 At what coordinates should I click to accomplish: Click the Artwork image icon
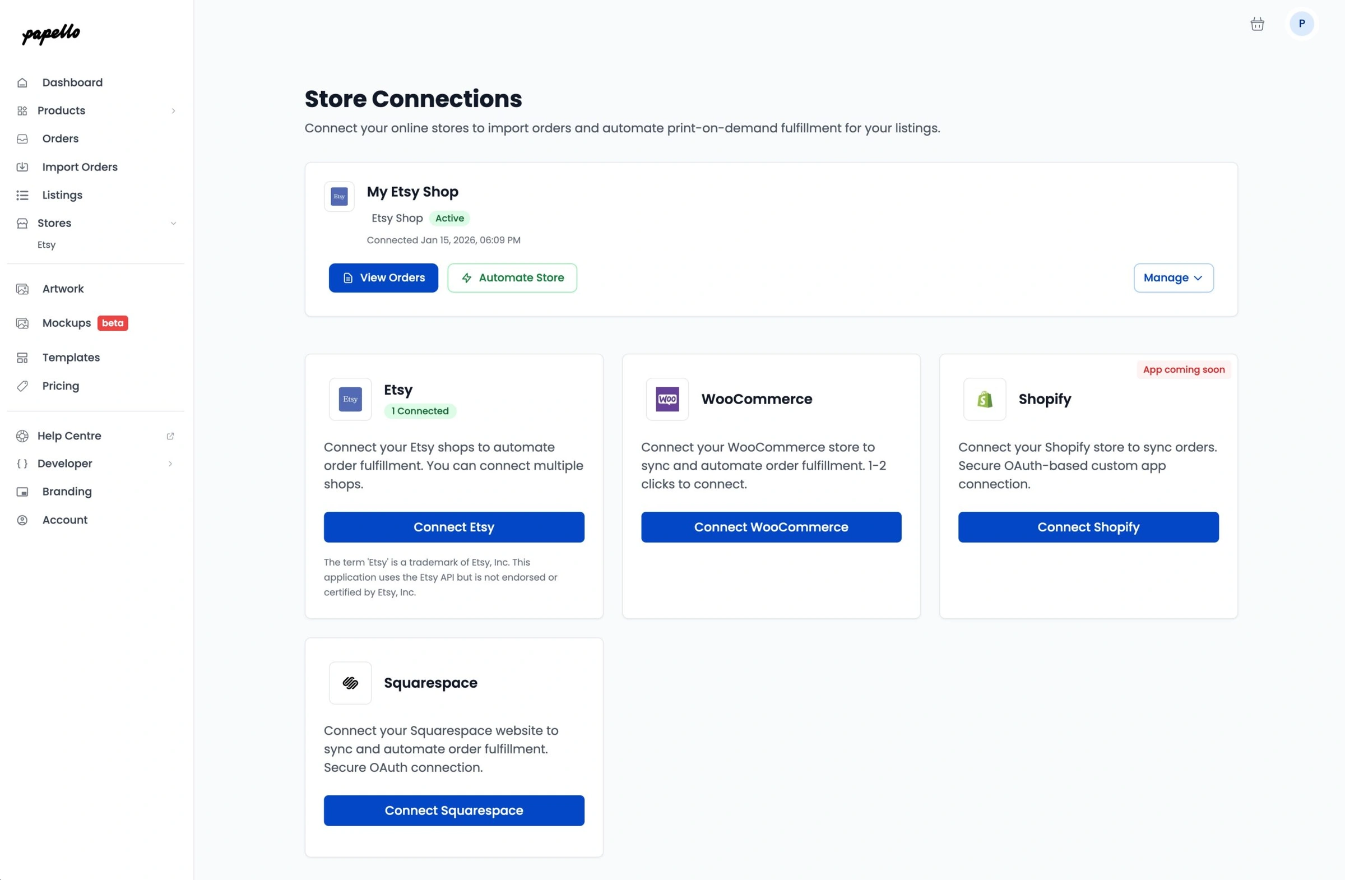coord(22,288)
